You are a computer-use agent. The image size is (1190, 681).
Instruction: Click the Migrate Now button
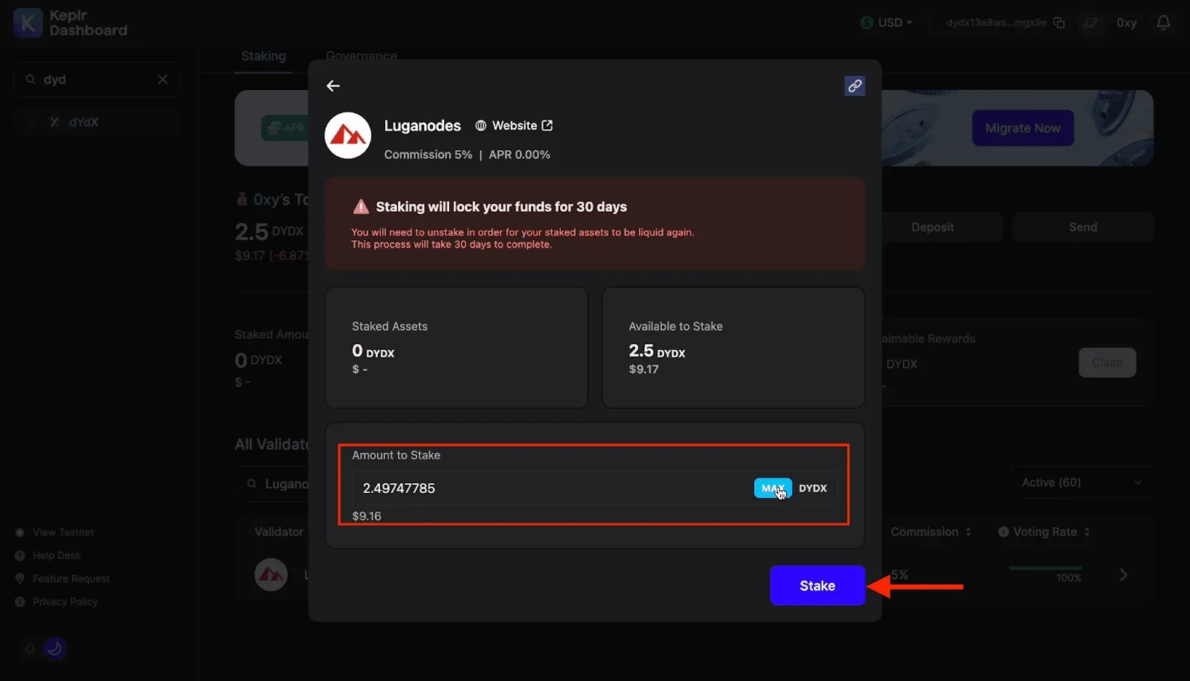(x=1023, y=128)
